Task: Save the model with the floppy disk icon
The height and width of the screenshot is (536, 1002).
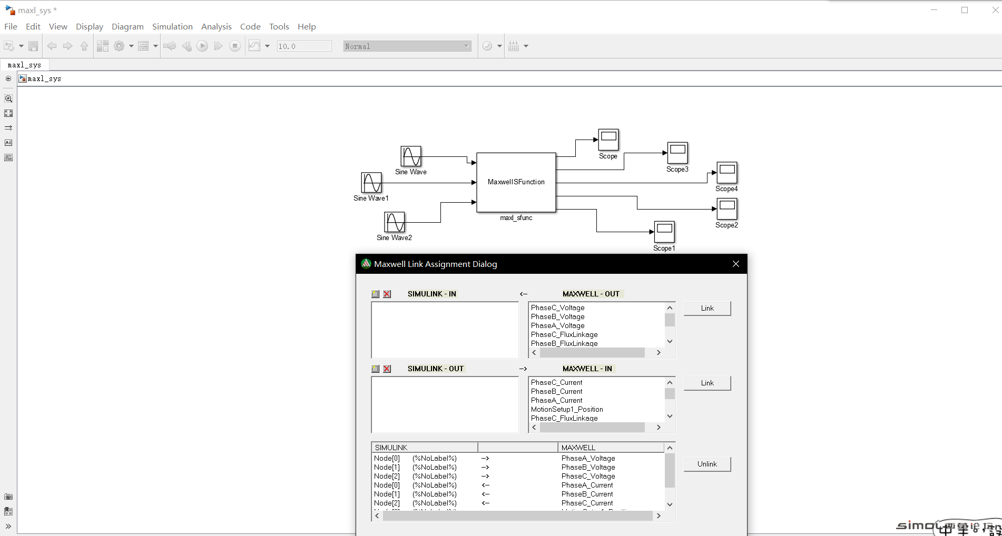Action: [x=33, y=46]
